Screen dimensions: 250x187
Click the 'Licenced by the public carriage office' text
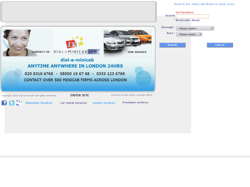point(132,95)
